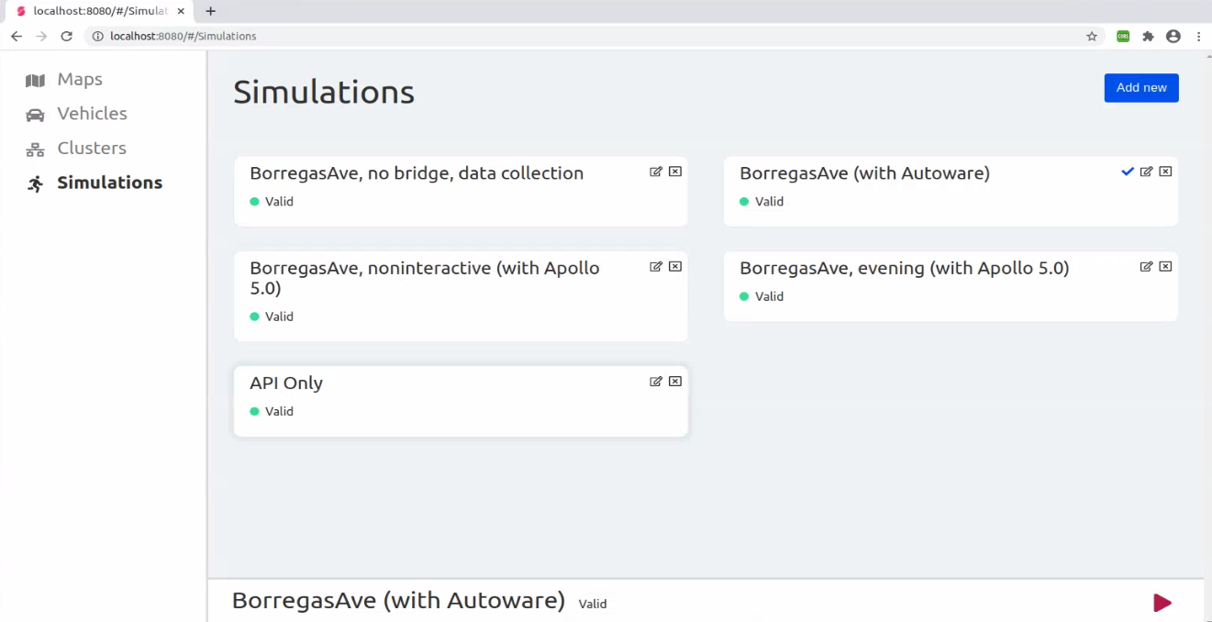
Task: Open a new browser tab
Action: (211, 11)
